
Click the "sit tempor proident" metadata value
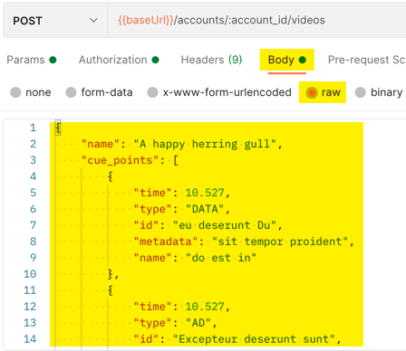click(280, 242)
